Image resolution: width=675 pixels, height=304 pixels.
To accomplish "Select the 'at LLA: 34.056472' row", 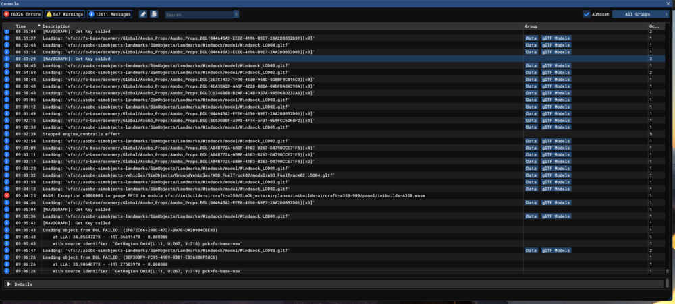I will (333, 237).
